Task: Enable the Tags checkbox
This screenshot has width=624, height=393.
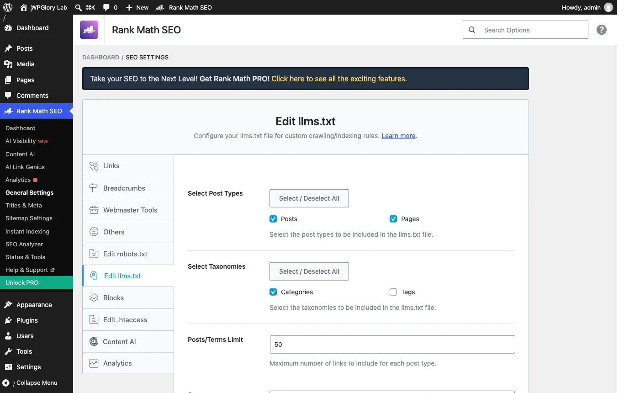Action: tap(393, 292)
